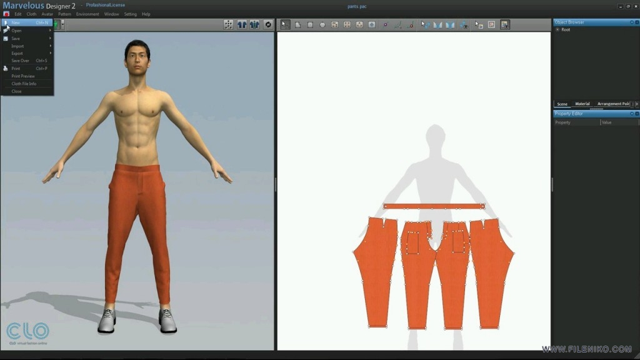Click the last pattern toolbar image icon

[505, 25]
